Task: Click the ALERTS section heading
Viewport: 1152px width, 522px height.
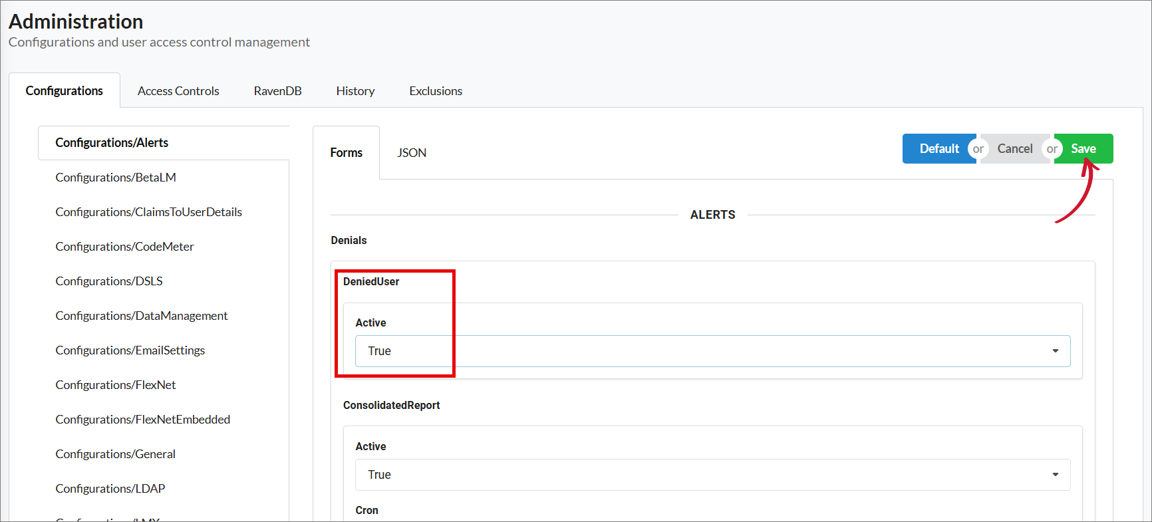Action: point(712,215)
